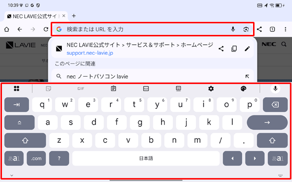Screen dimensions: 292x182
Task: Open Google Lens camera search icon
Action: pyautogui.click(x=246, y=29)
